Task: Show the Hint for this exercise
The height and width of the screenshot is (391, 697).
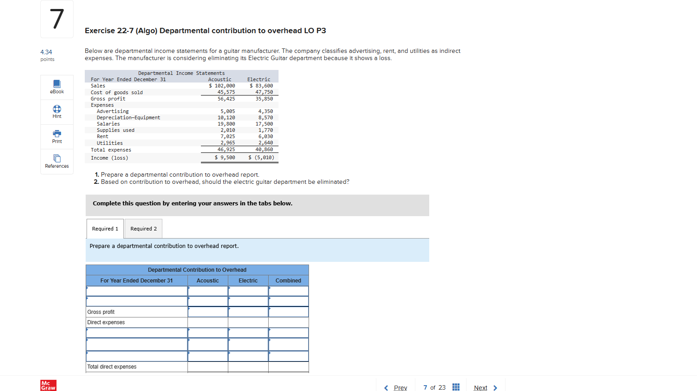Action: tap(57, 112)
